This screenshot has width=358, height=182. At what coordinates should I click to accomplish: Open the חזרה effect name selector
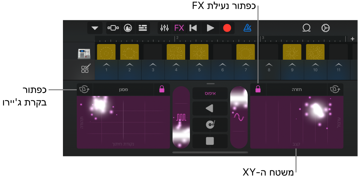(297, 89)
